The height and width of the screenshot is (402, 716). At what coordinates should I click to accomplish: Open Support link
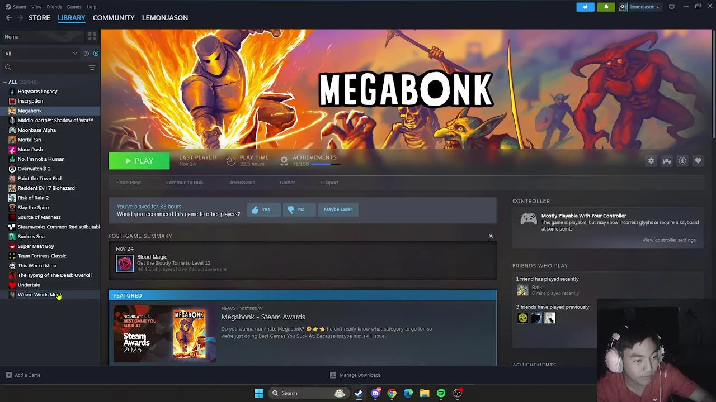[329, 183]
